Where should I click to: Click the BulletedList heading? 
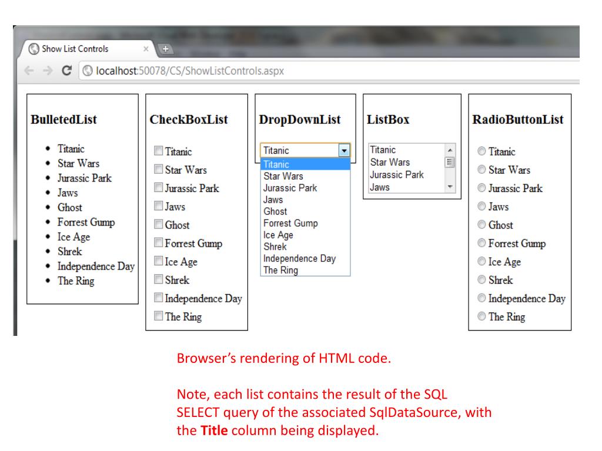coord(63,119)
